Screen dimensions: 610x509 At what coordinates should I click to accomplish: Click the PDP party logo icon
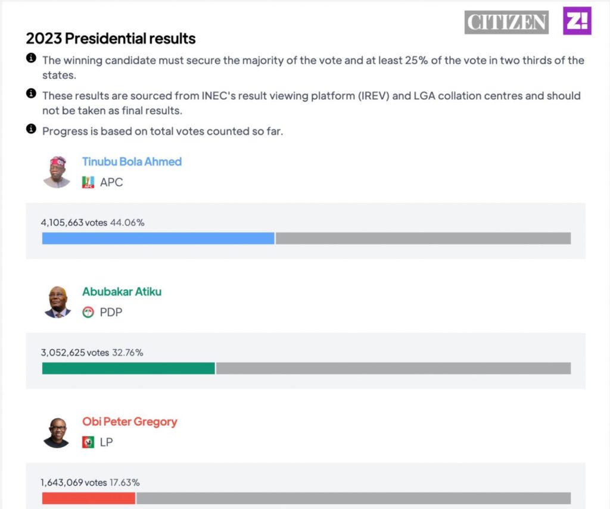(x=88, y=312)
